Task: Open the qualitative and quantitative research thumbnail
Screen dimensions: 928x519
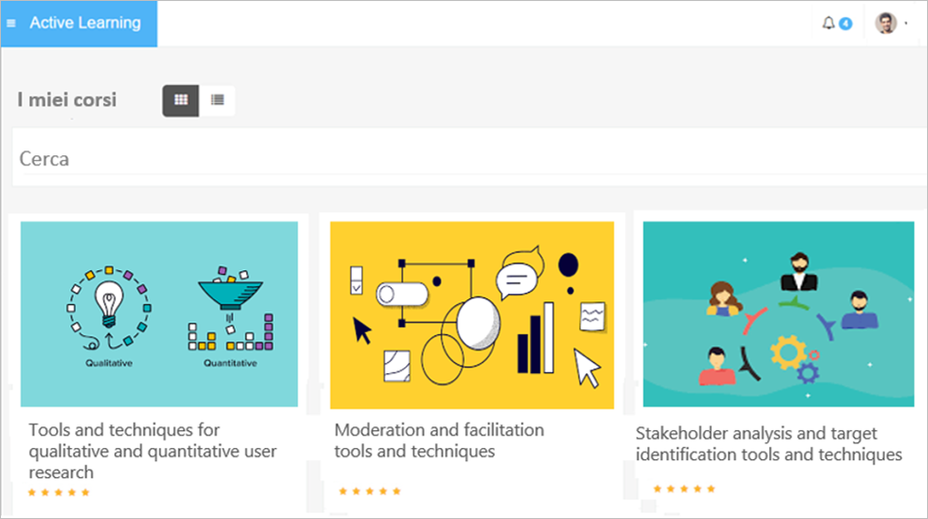Action: click(159, 314)
